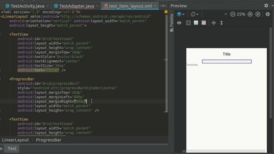Switch to the Text editor tab at bottom
274x154 pixels.
tap(12, 148)
